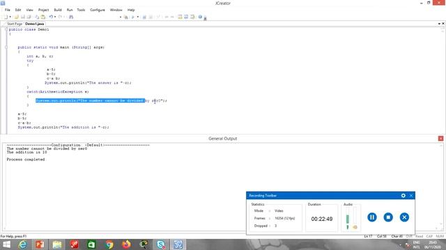The image size is (446, 250).
Task: Click the recording duration 00:22:49 display
Action: coord(322,219)
